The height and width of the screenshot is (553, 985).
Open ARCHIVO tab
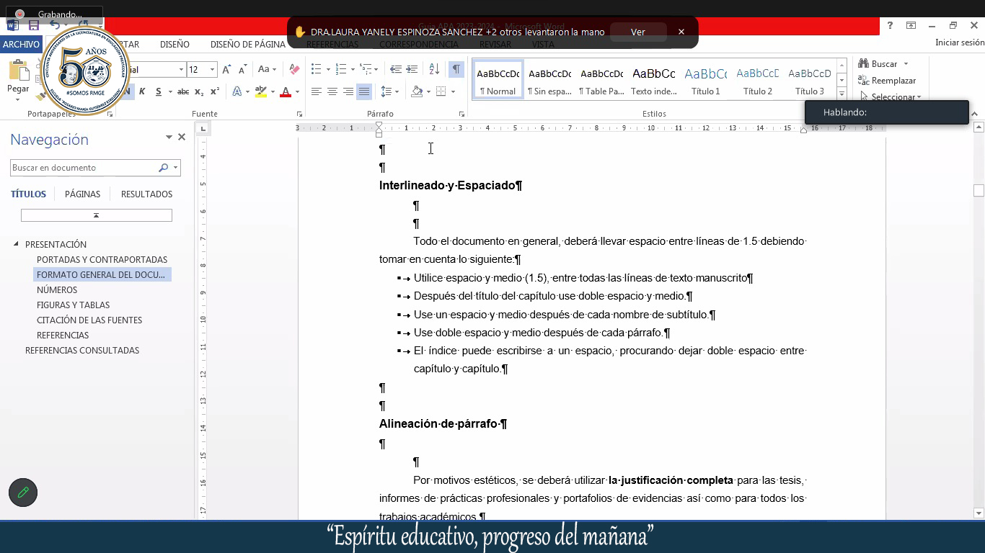point(21,44)
